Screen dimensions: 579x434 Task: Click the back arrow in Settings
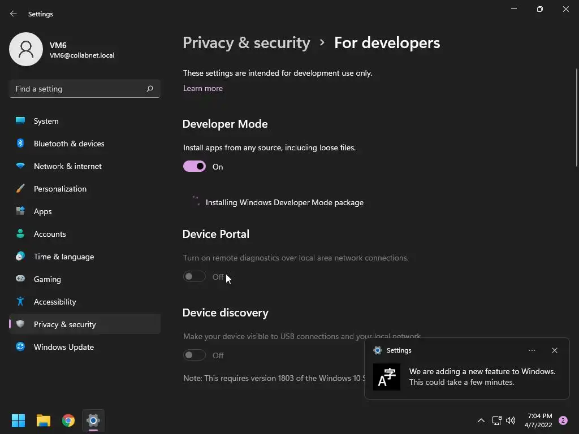pyautogui.click(x=14, y=14)
